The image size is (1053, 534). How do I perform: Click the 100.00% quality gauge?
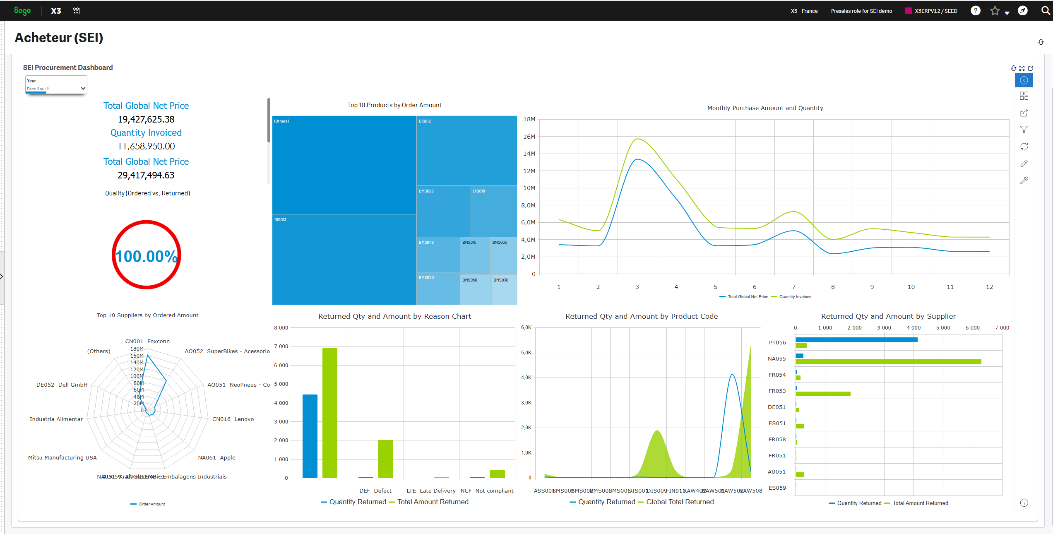[x=146, y=255]
